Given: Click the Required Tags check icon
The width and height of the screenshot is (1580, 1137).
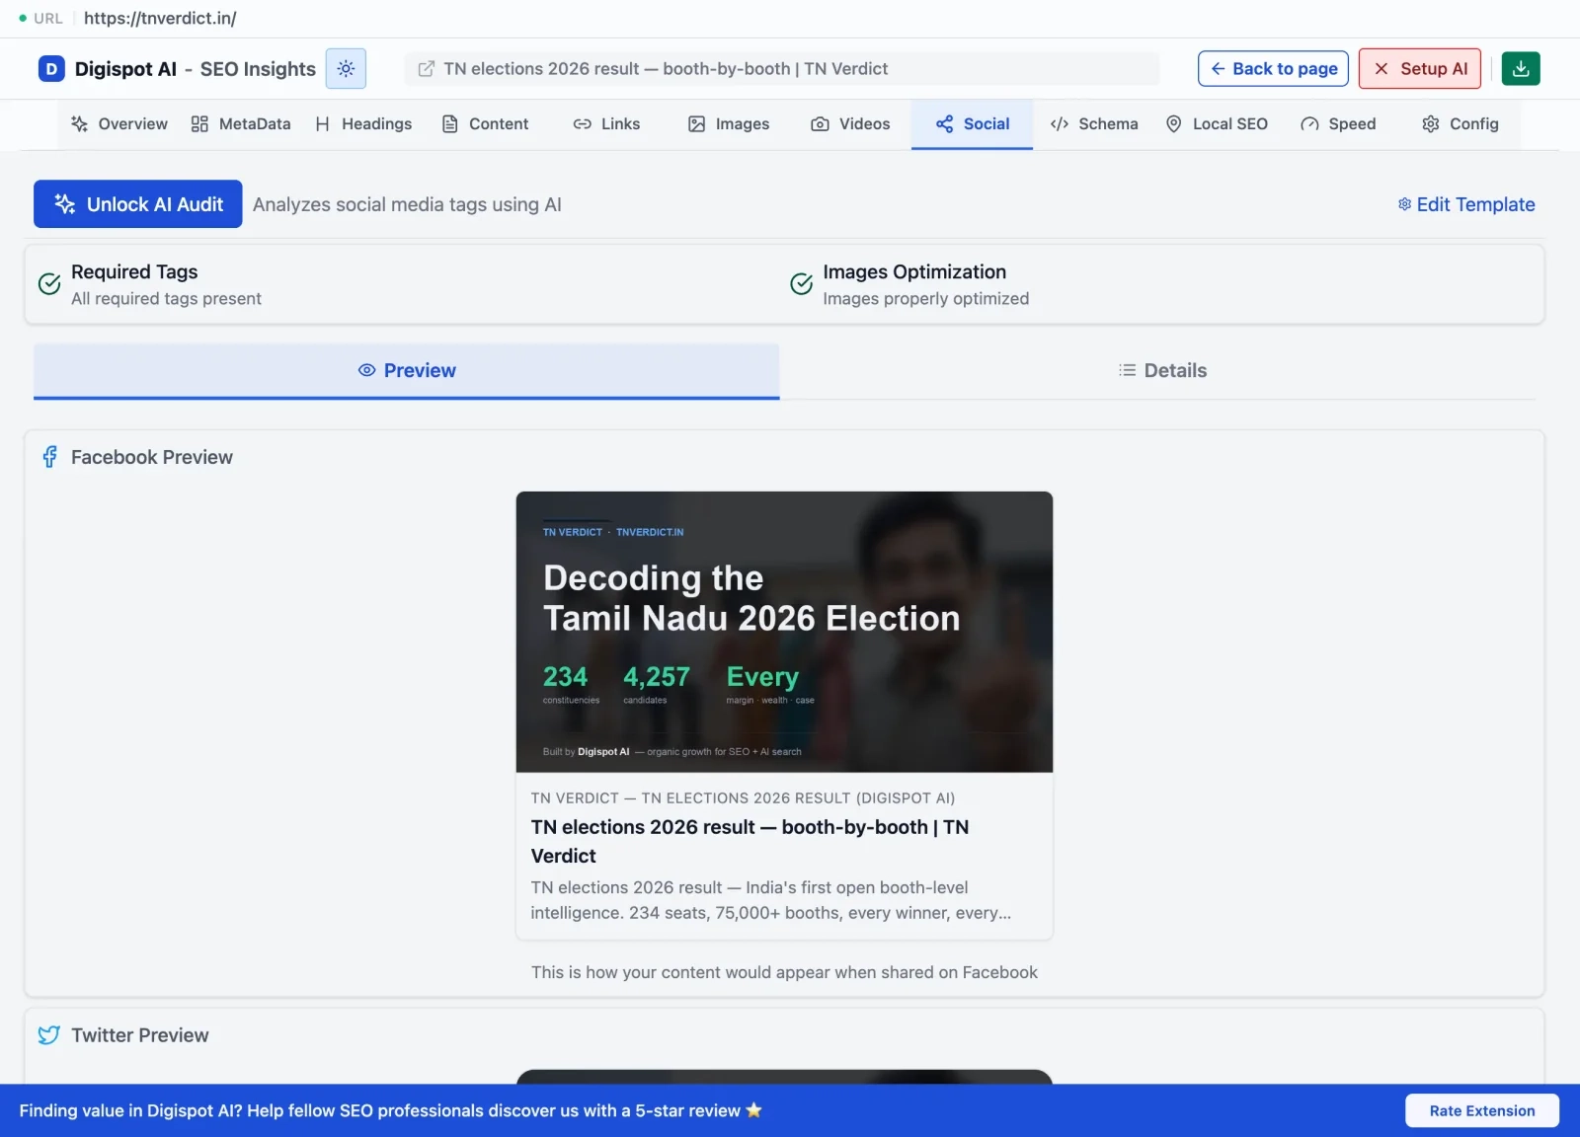Looking at the screenshot, I should (49, 284).
